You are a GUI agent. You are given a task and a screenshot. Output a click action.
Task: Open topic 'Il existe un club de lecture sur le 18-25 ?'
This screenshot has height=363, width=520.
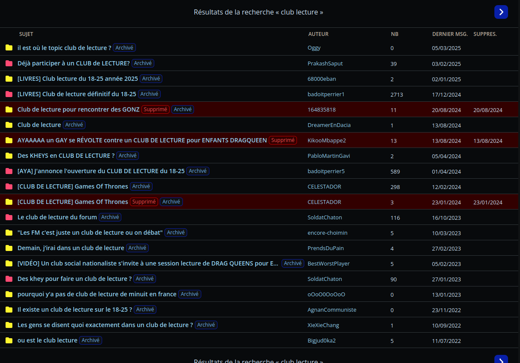tap(74, 310)
